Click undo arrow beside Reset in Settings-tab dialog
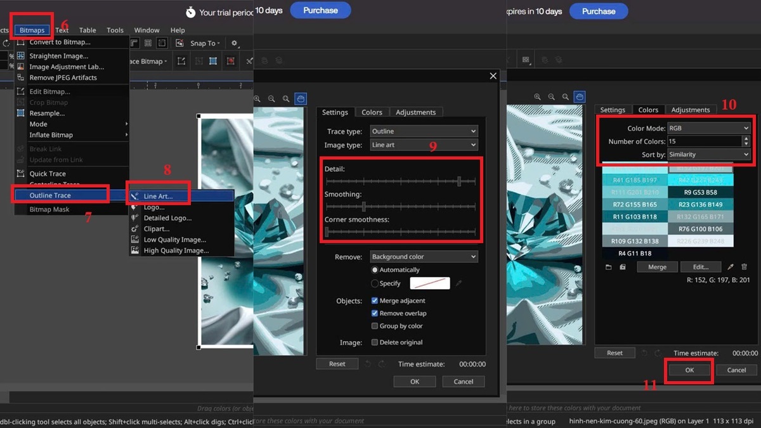Viewport: 761px width, 428px height. point(368,364)
